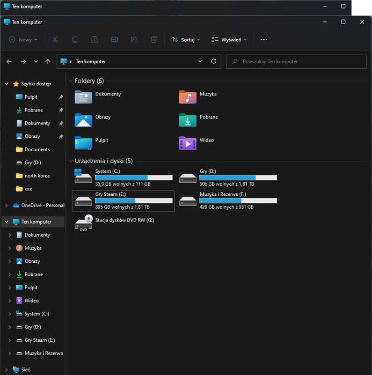Open the Wyświetl view dropdown
The height and width of the screenshot is (375, 372).
click(x=229, y=40)
